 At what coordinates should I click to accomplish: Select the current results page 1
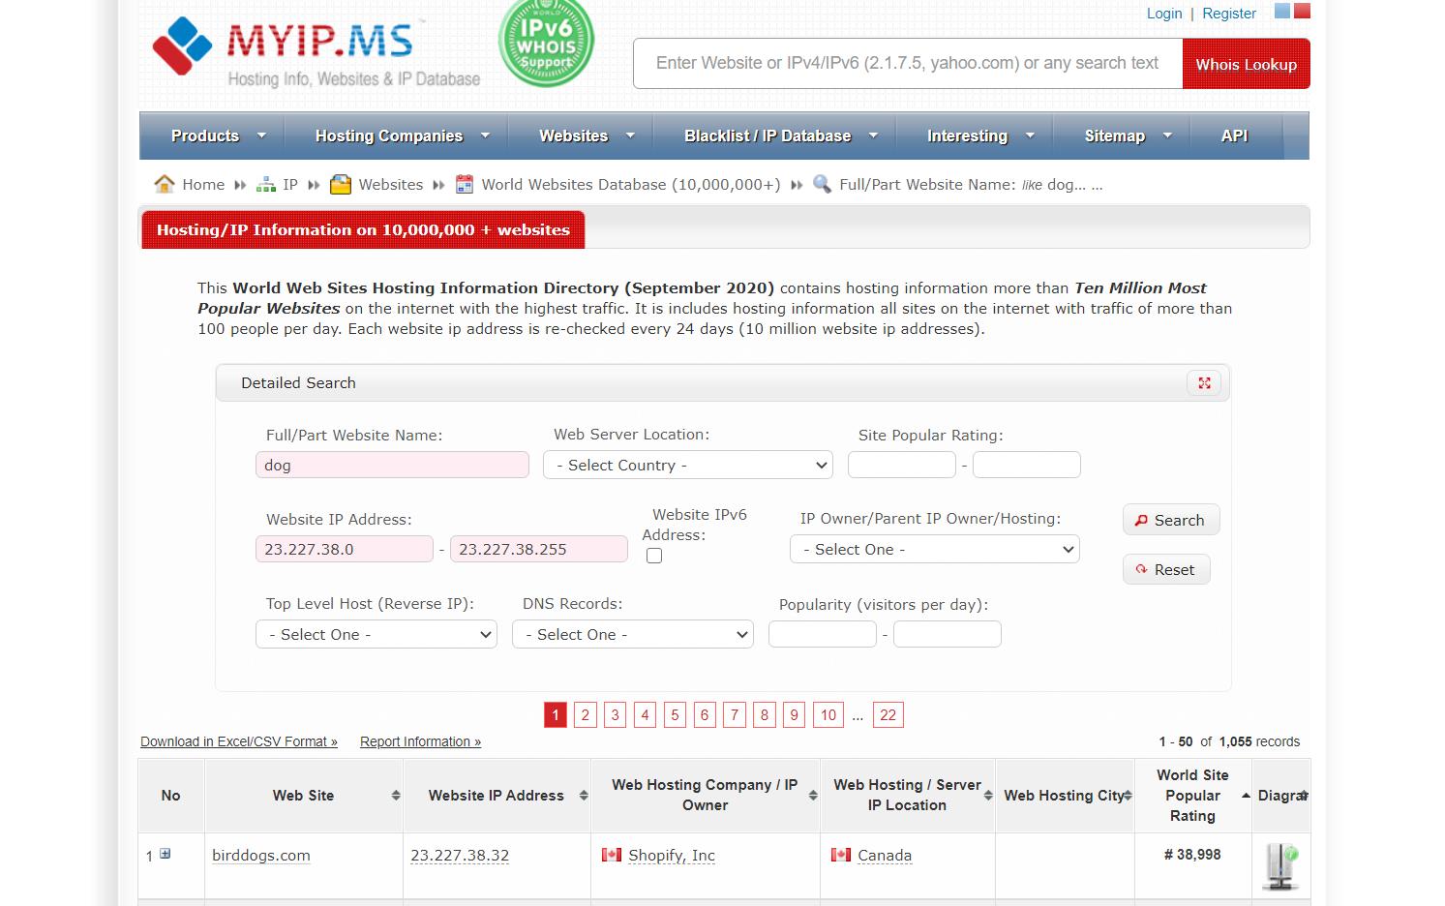556,715
